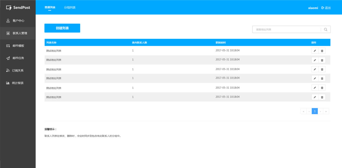Screen dimensions: 342x168
Task: Open 统计报表 in the sidebar
Action: tap(18, 83)
